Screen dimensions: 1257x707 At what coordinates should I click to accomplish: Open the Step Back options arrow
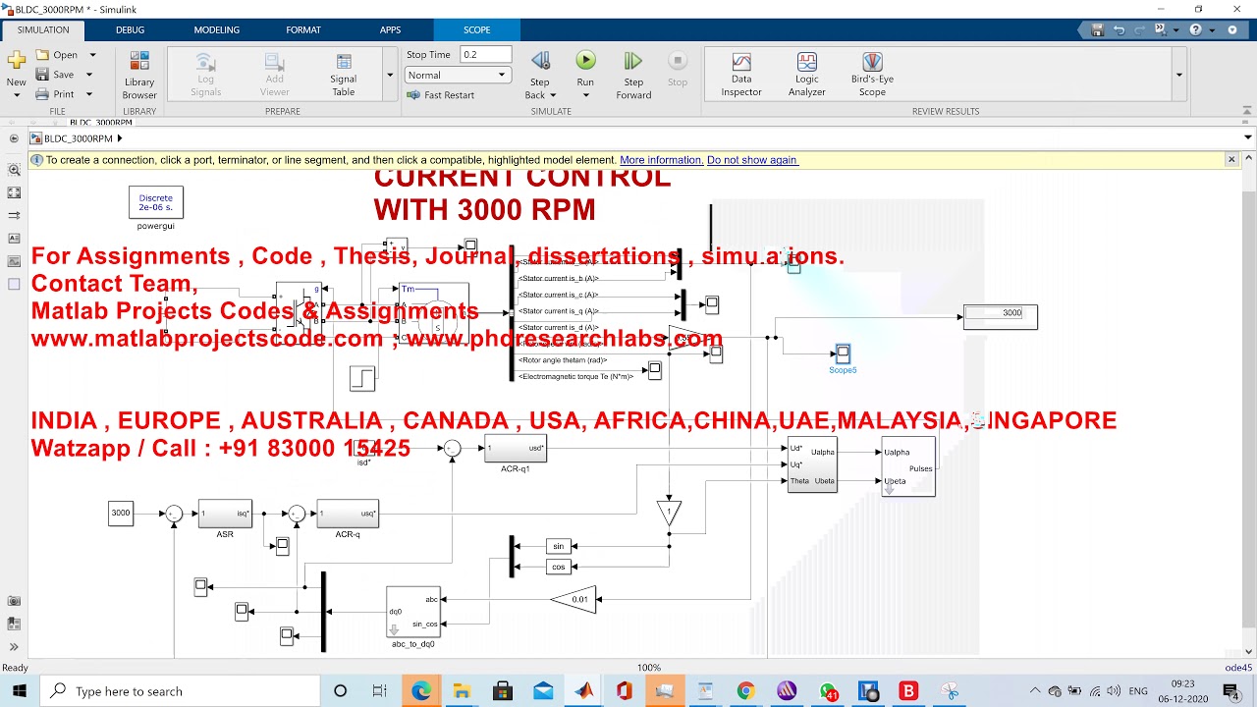click(553, 95)
